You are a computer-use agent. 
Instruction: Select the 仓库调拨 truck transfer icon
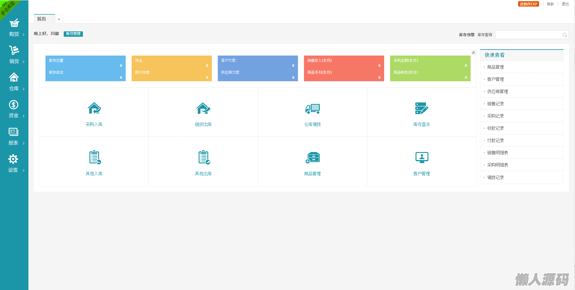(x=312, y=108)
